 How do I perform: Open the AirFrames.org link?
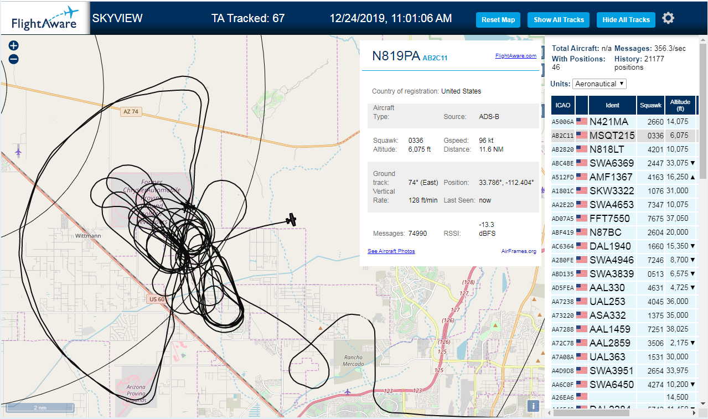coord(519,251)
